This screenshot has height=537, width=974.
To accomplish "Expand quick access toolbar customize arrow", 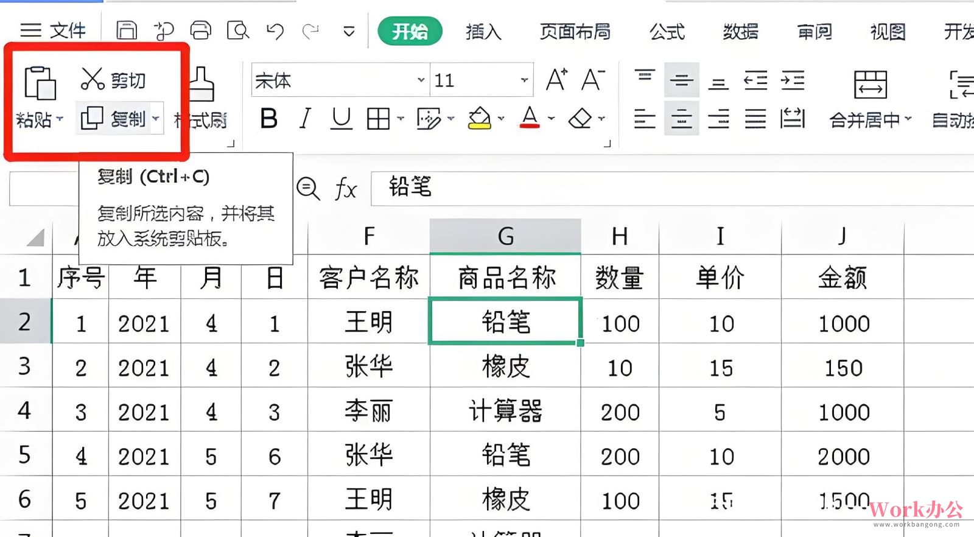I will pyautogui.click(x=349, y=31).
